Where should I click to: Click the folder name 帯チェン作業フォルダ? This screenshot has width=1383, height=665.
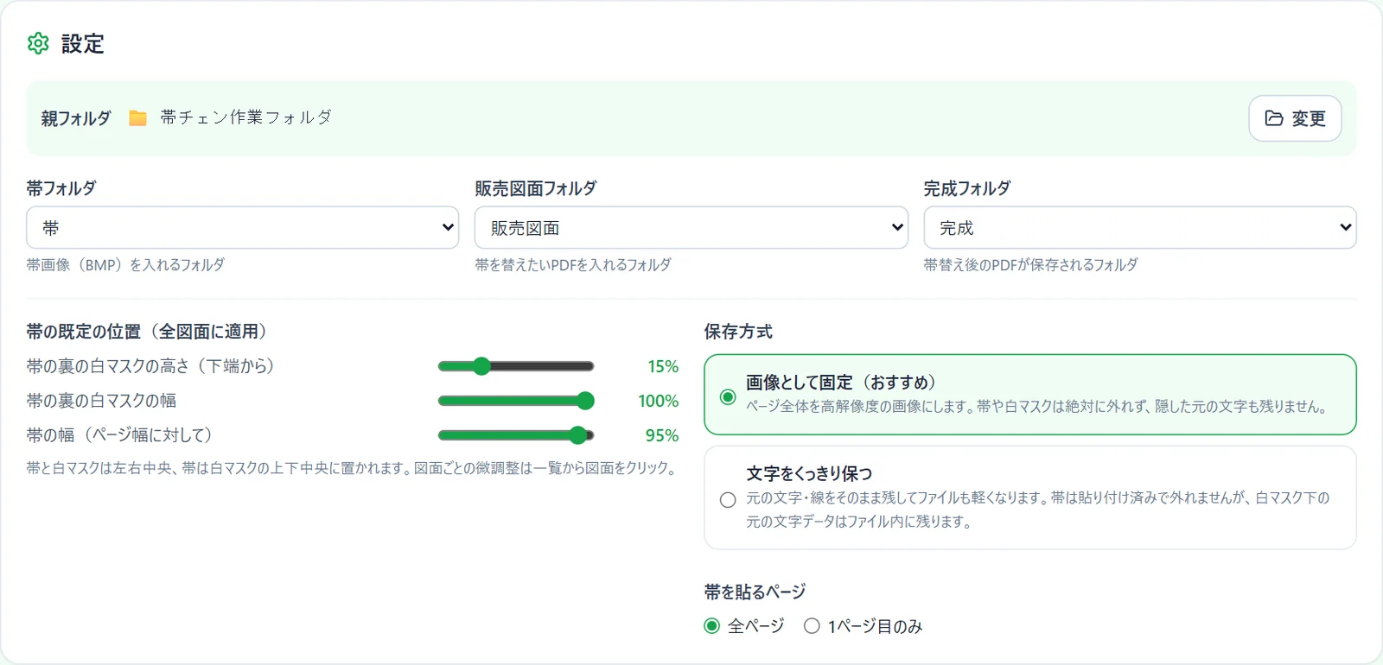coord(246,117)
